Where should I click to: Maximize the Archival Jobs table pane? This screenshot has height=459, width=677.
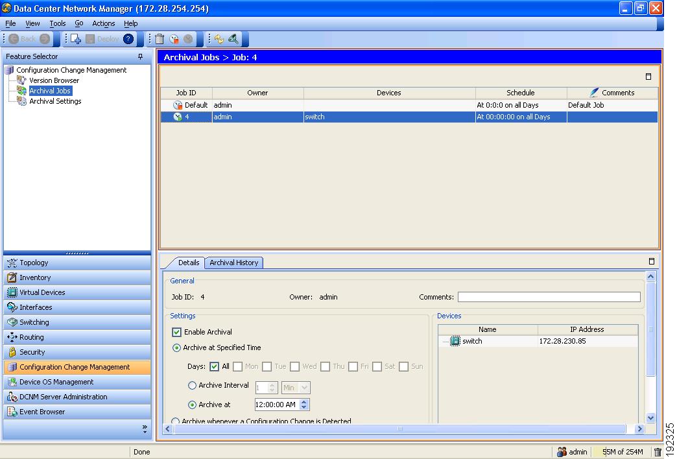[x=648, y=76]
